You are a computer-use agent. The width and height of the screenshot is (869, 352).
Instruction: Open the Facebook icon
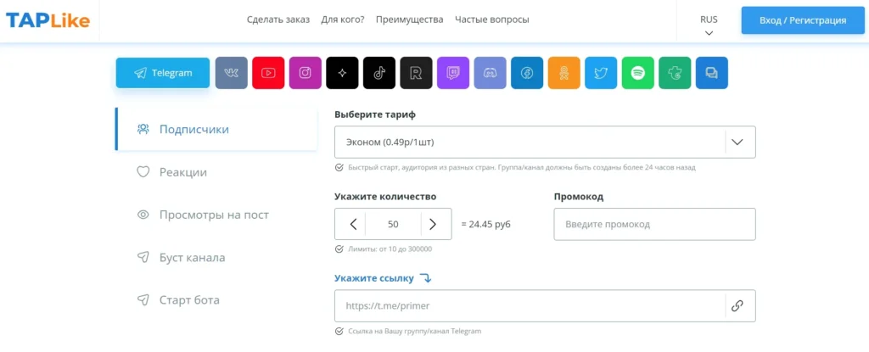click(x=527, y=73)
